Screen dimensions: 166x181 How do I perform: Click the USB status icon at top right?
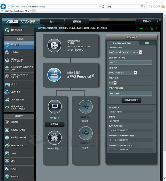[157, 28]
